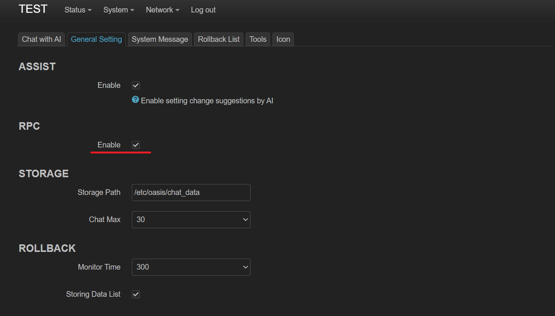555x316 pixels.
Task: Click the Chat Max dropdown arrow
Action: tap(245, 219)
